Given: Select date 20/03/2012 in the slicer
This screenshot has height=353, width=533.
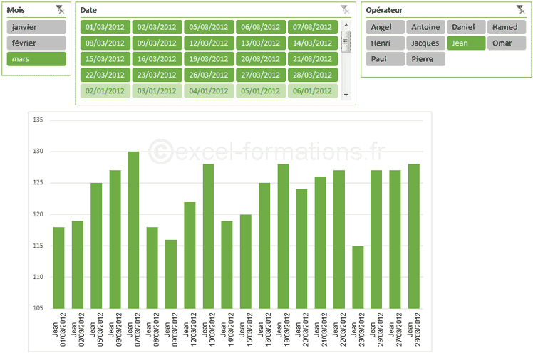Looking at the screenshot, I should pos(261,59).
